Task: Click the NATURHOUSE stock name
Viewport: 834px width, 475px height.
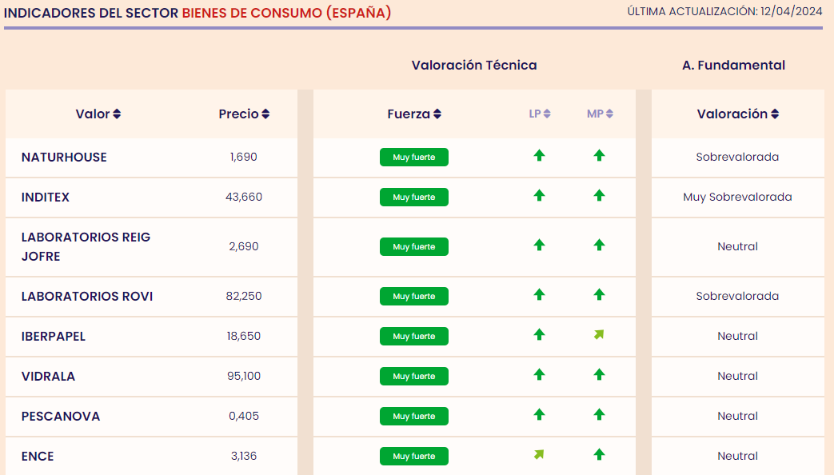Action: [x=64, y=158]
